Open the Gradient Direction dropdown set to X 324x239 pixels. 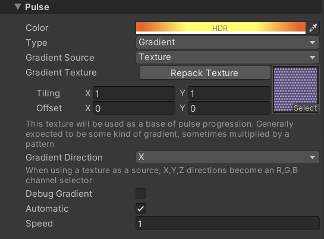pyautogui.click(x=228, y=158)
